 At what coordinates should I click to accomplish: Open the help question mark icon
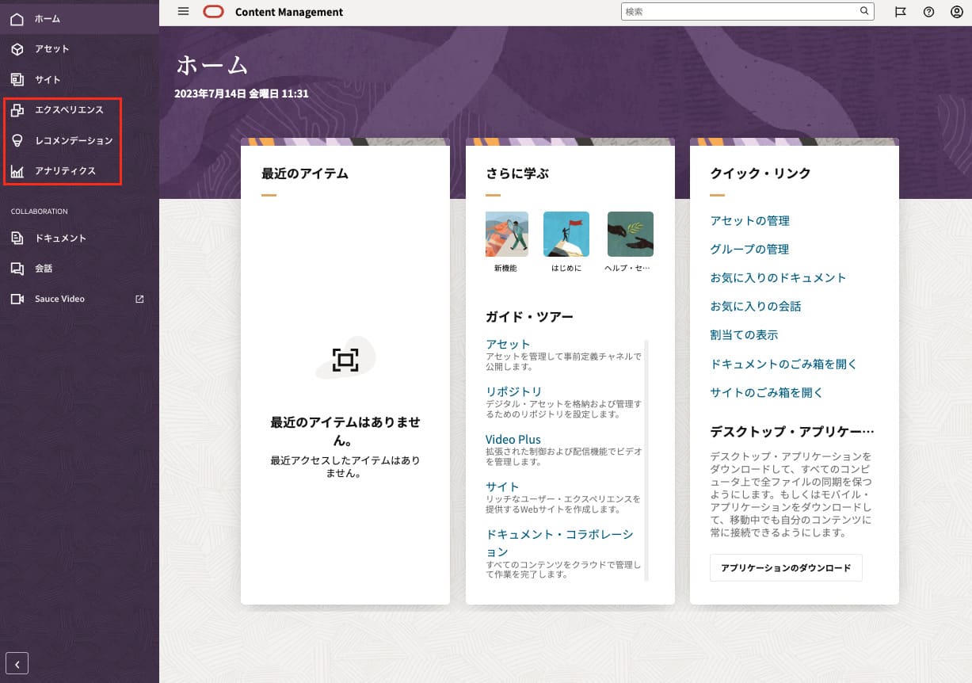[x=928, y=12]
